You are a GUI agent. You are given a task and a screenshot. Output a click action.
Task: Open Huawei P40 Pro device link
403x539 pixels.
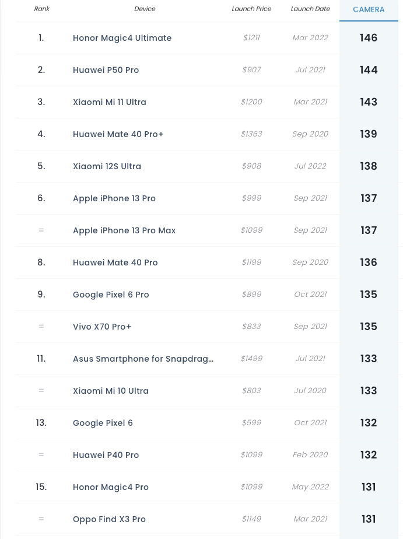point(106,455)
